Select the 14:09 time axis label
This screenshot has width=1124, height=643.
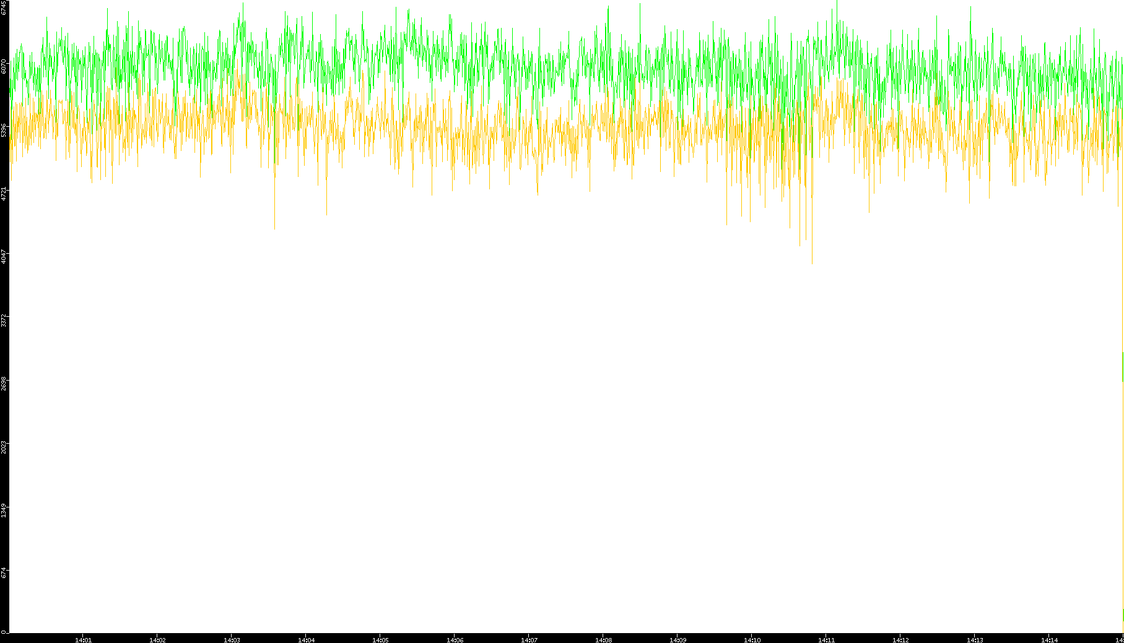pyautogui.click(x=677, y=640)
